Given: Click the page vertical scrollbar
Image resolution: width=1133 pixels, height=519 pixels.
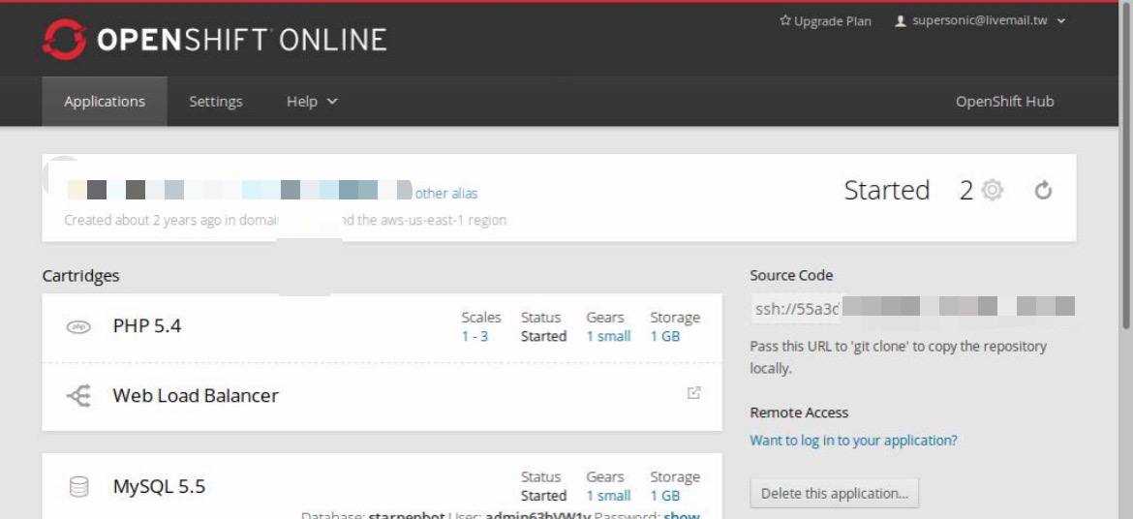Looking at the screenshot, I should [1126, 167].
